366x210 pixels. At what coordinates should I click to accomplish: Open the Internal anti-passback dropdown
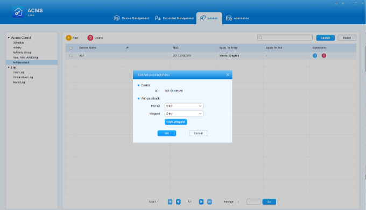pos(184,106)
